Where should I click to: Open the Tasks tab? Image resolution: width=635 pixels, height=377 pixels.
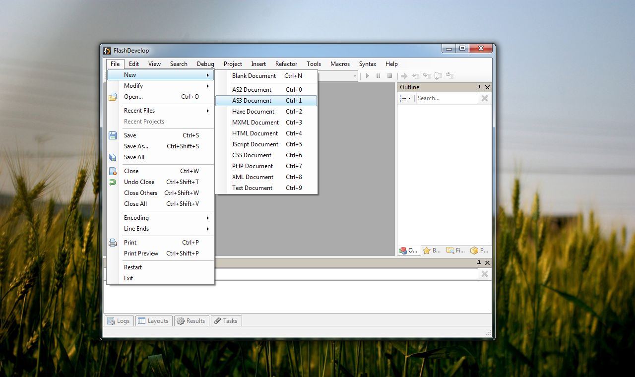(226, 321)
